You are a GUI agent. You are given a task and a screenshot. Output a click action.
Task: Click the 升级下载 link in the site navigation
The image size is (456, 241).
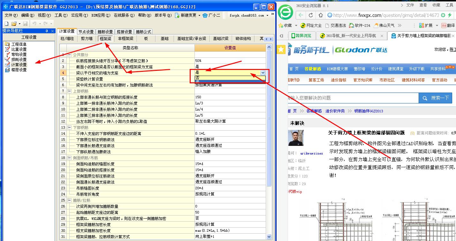tap(417, 69)
